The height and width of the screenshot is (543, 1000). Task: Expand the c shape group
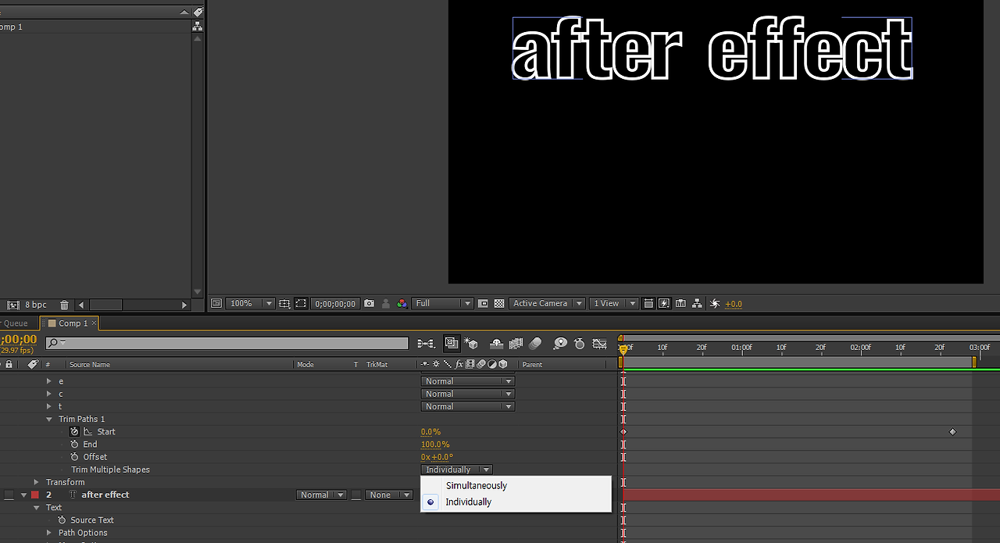point(48,394)
